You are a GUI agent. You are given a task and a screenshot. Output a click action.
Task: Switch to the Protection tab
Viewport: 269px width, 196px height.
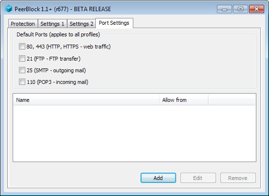click(23, 24)
